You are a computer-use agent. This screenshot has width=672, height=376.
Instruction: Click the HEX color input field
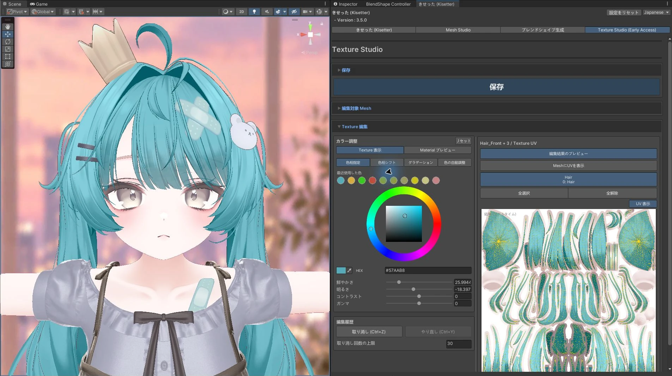pyautogui.click(x=428, y=270)
